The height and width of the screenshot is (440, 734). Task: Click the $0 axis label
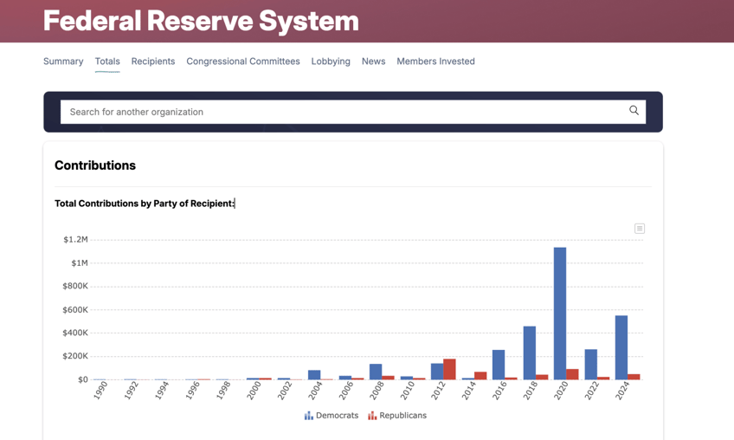click(83, 379)
